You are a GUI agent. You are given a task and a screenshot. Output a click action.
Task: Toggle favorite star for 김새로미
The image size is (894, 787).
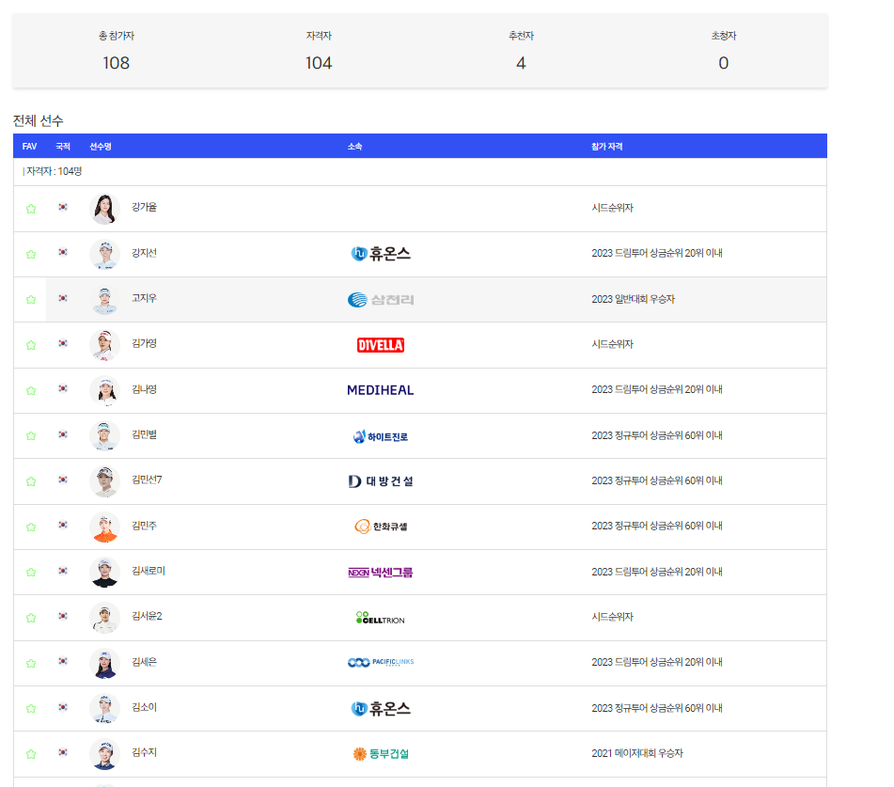31,572
